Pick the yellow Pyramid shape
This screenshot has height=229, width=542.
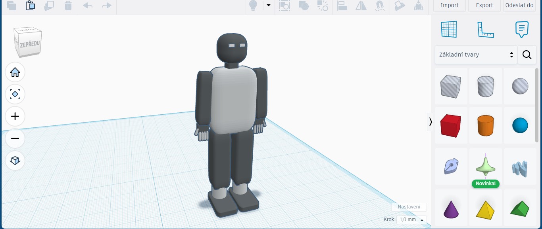[486, 208]
